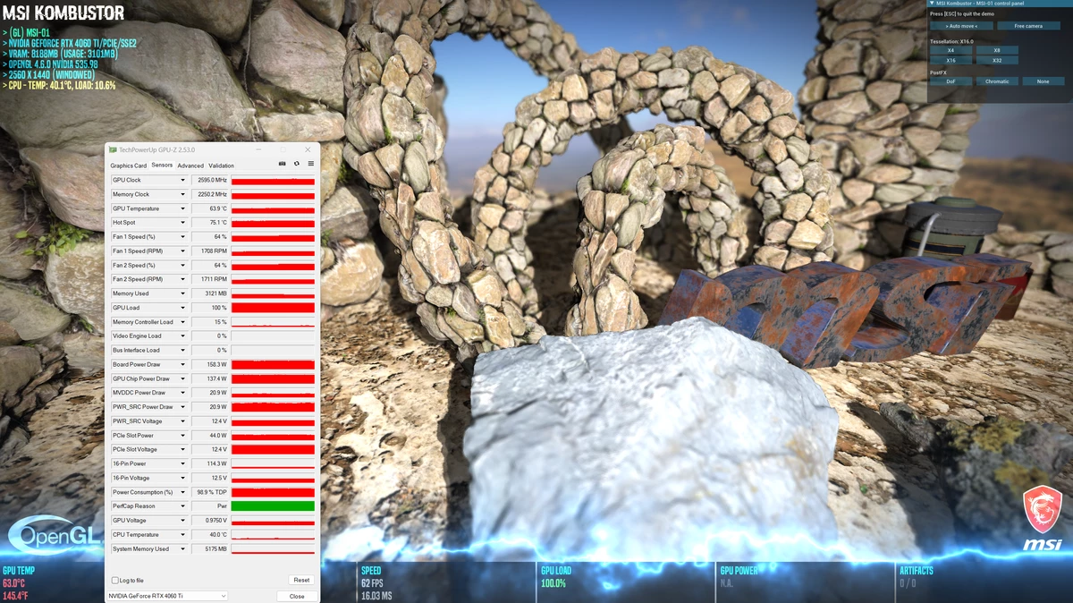Image resolution: width=1073 pixels, height=603 pixels.
Task: Switch to the Graphics Card tab
Action: pyautogui.click(x=129, y=166)
